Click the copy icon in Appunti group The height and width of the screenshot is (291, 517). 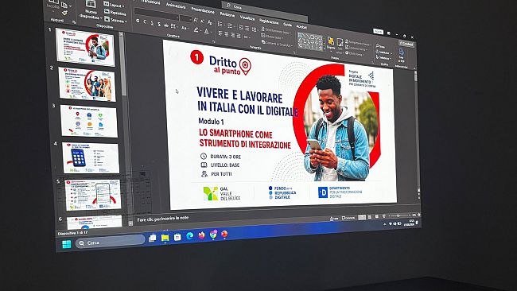(x=64, y=5)
